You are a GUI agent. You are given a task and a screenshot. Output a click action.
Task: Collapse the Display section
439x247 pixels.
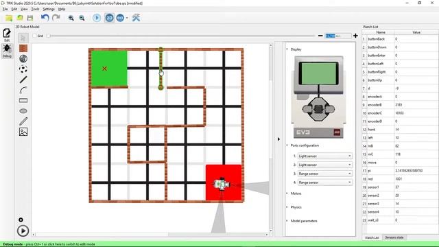click(287, 49)
